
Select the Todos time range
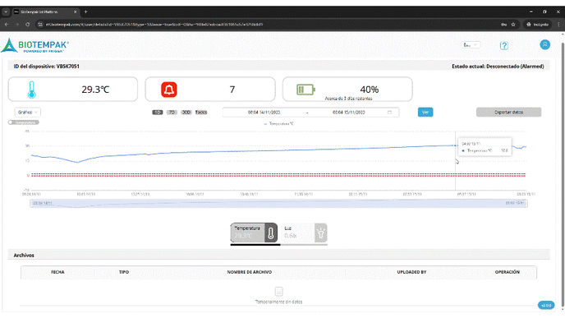point(201,113)
